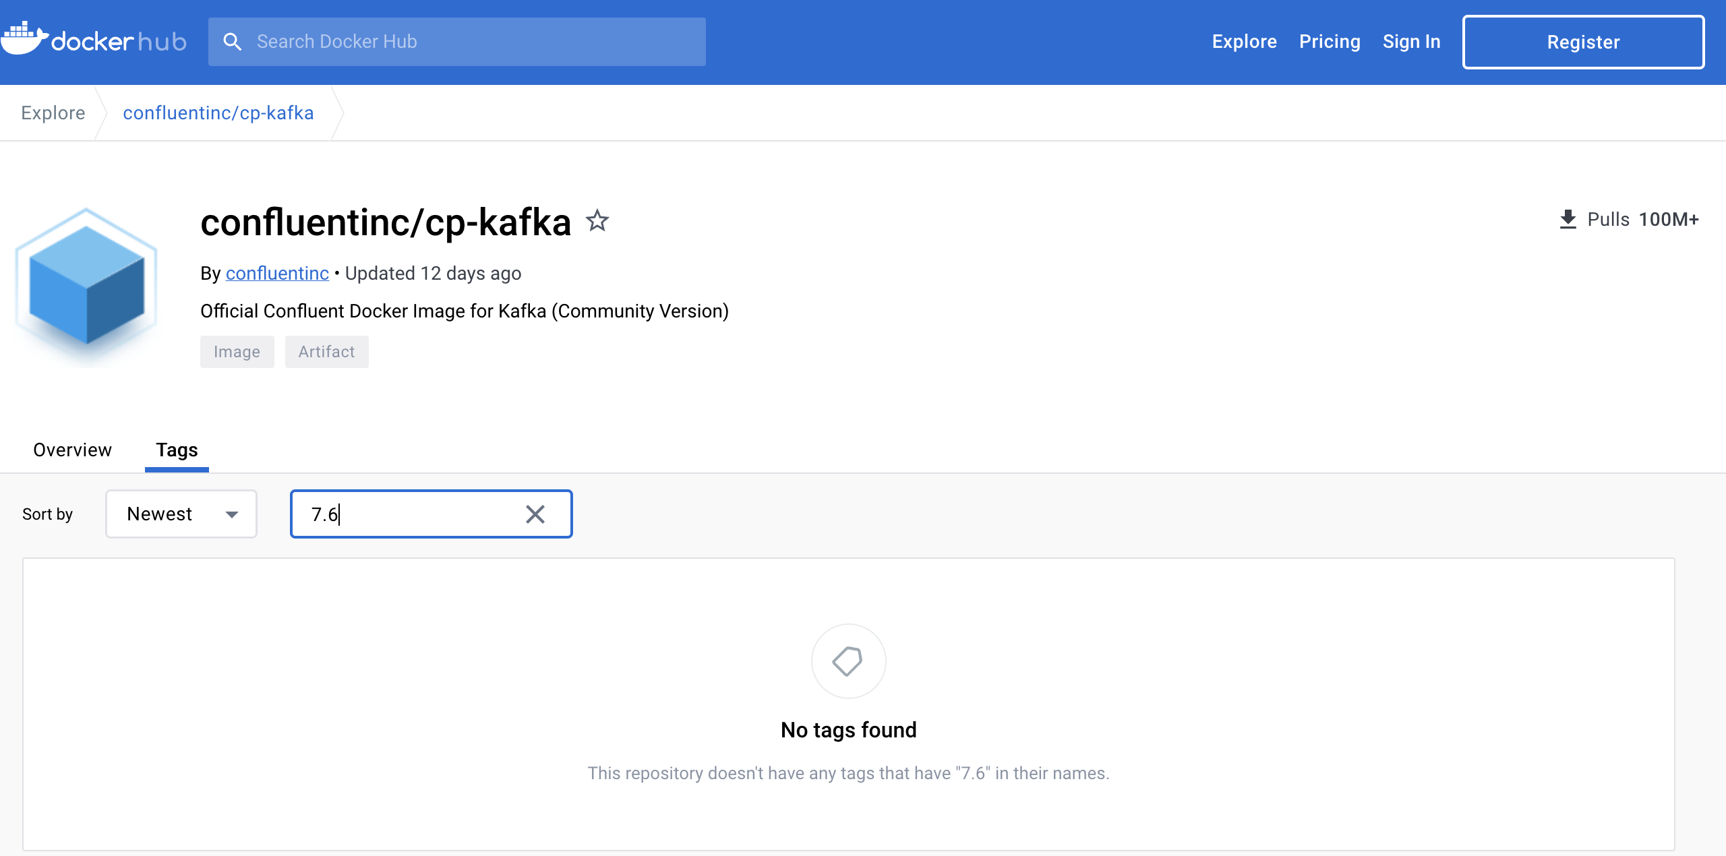Select the Tags tab
This screenshot has width=1726, height=856.
point(177,450)
